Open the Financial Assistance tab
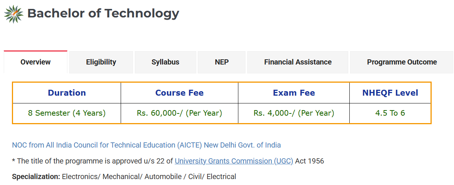 298,62
